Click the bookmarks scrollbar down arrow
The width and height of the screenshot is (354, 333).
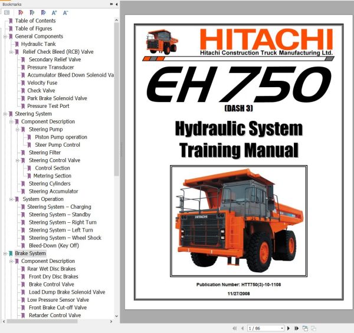[116, 316]
